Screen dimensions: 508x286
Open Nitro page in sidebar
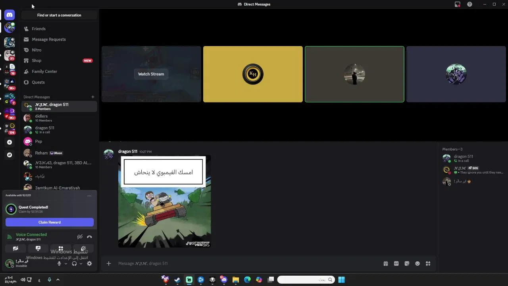[x=59, y=50]
